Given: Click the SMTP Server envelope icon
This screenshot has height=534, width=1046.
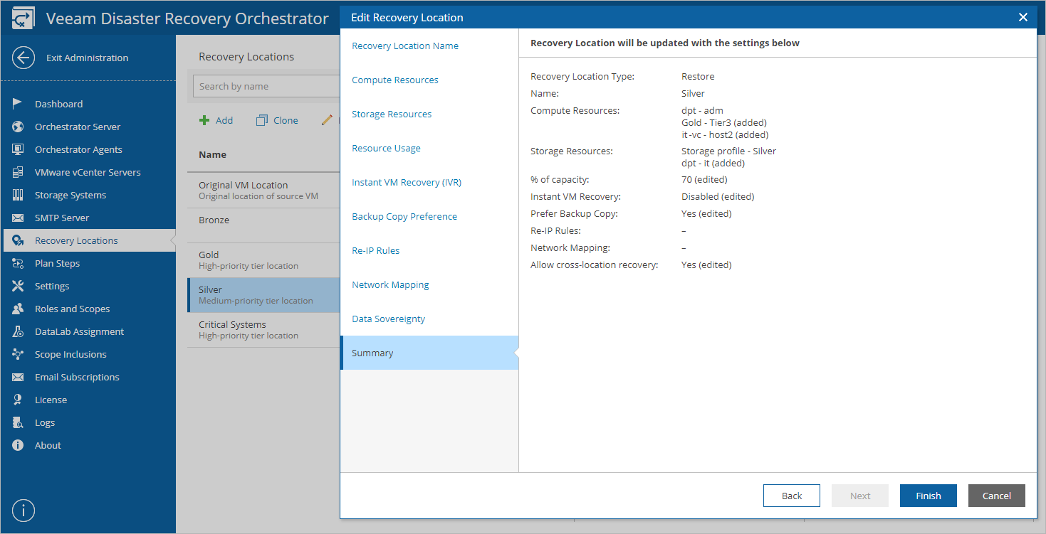Looking at the screenshot, I should click(x=19, y=218).
